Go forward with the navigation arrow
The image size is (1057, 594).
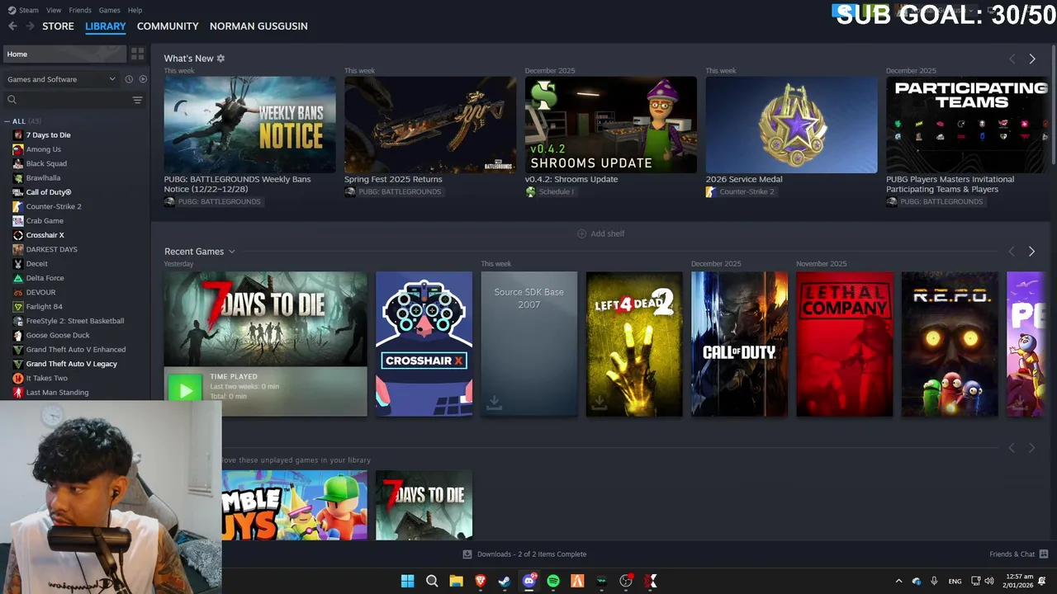click(x=30, y=26)
